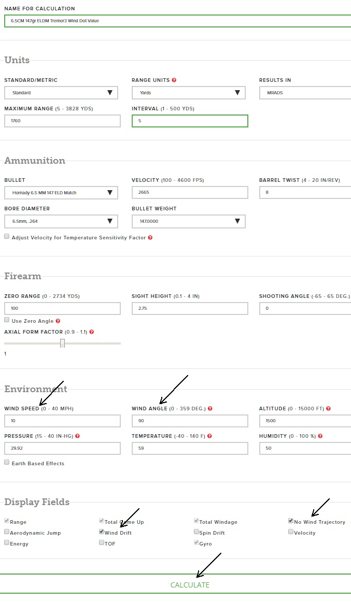Click help icon for Axial Form Factor
The height and width of the screenshot is (602, 351).
pos(91,332)
